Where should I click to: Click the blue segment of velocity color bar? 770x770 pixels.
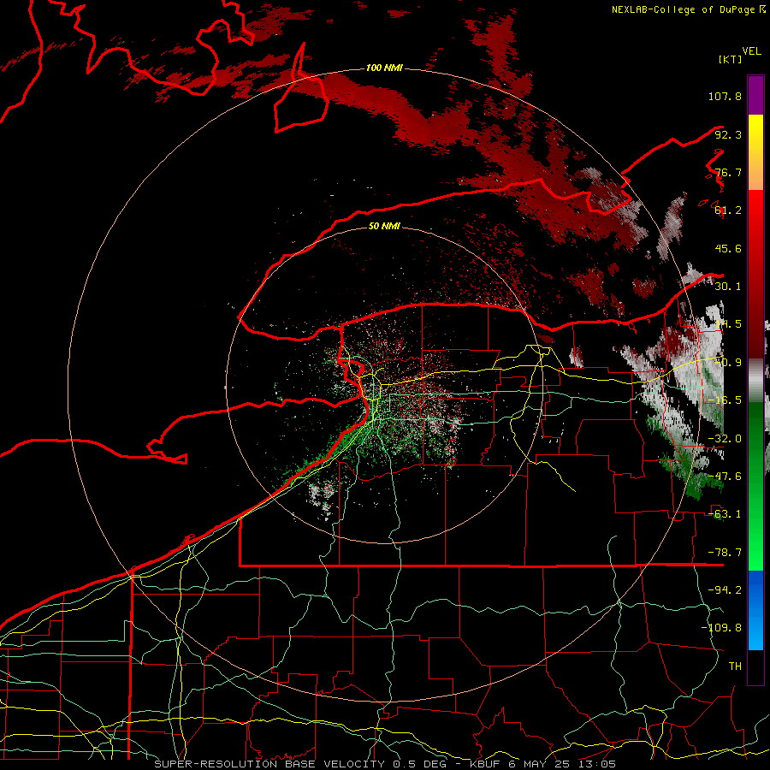coord(755,610)
